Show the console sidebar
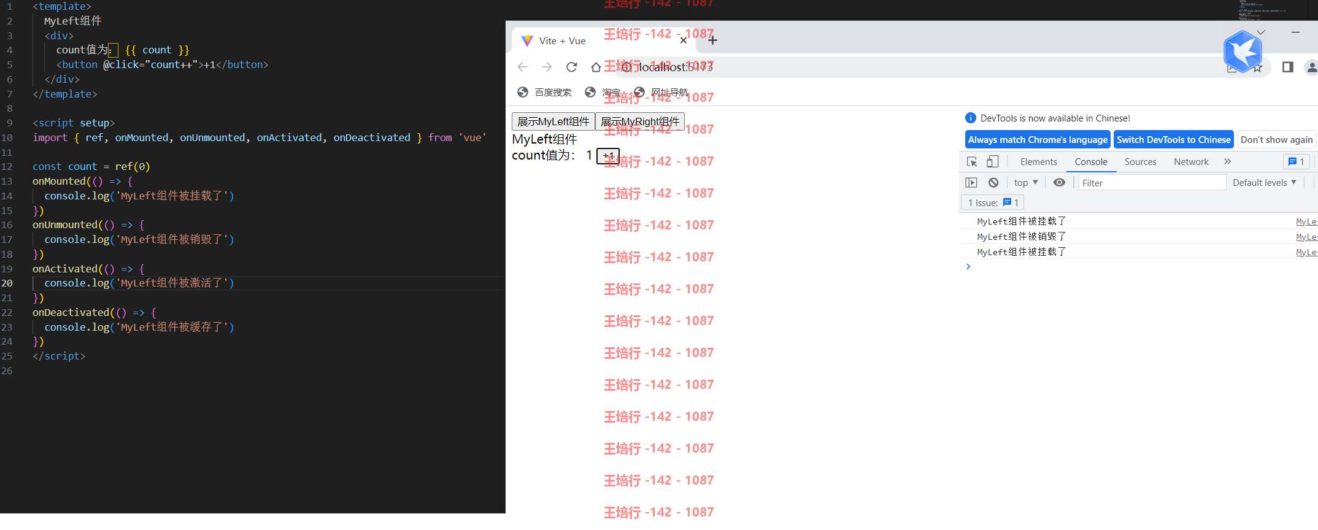 (x=971, y=183)
